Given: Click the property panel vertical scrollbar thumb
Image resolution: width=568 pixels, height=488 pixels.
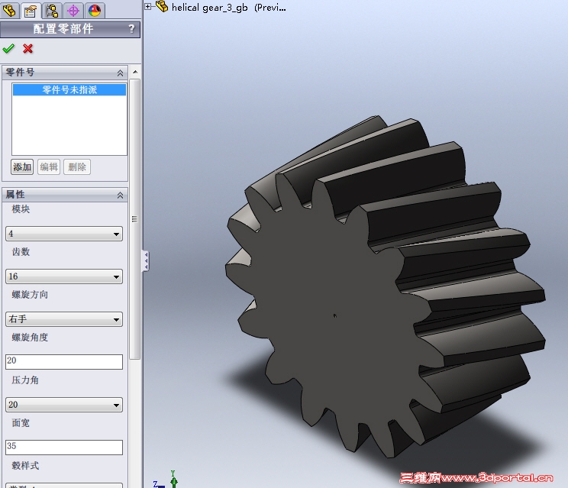Looking at the screenshot, I should (x=135, y=219).
